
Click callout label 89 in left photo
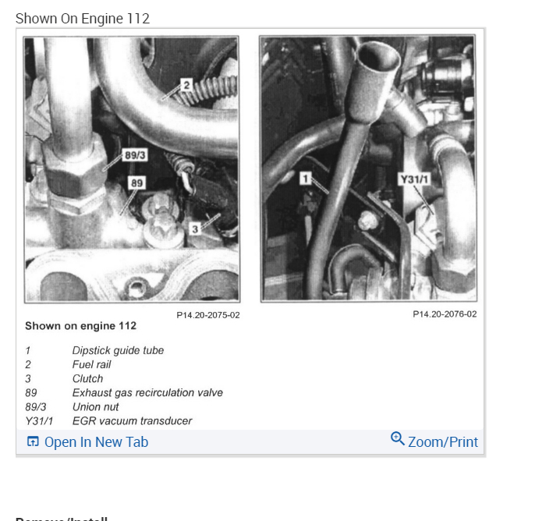[x=136, y=183]
